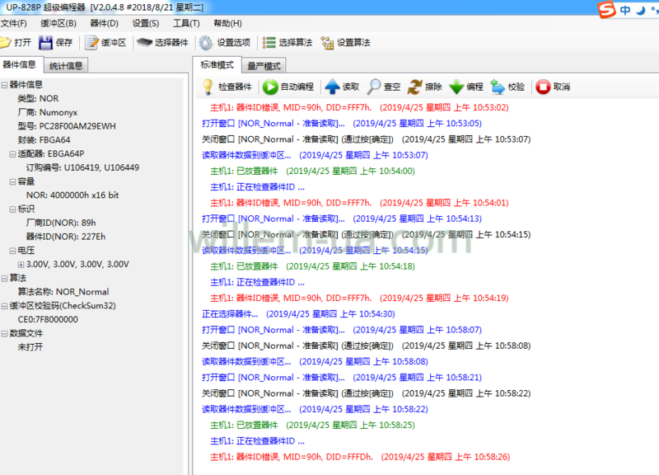
Task: Switch to the 量产模式 tab
Action: coord(264,66)
